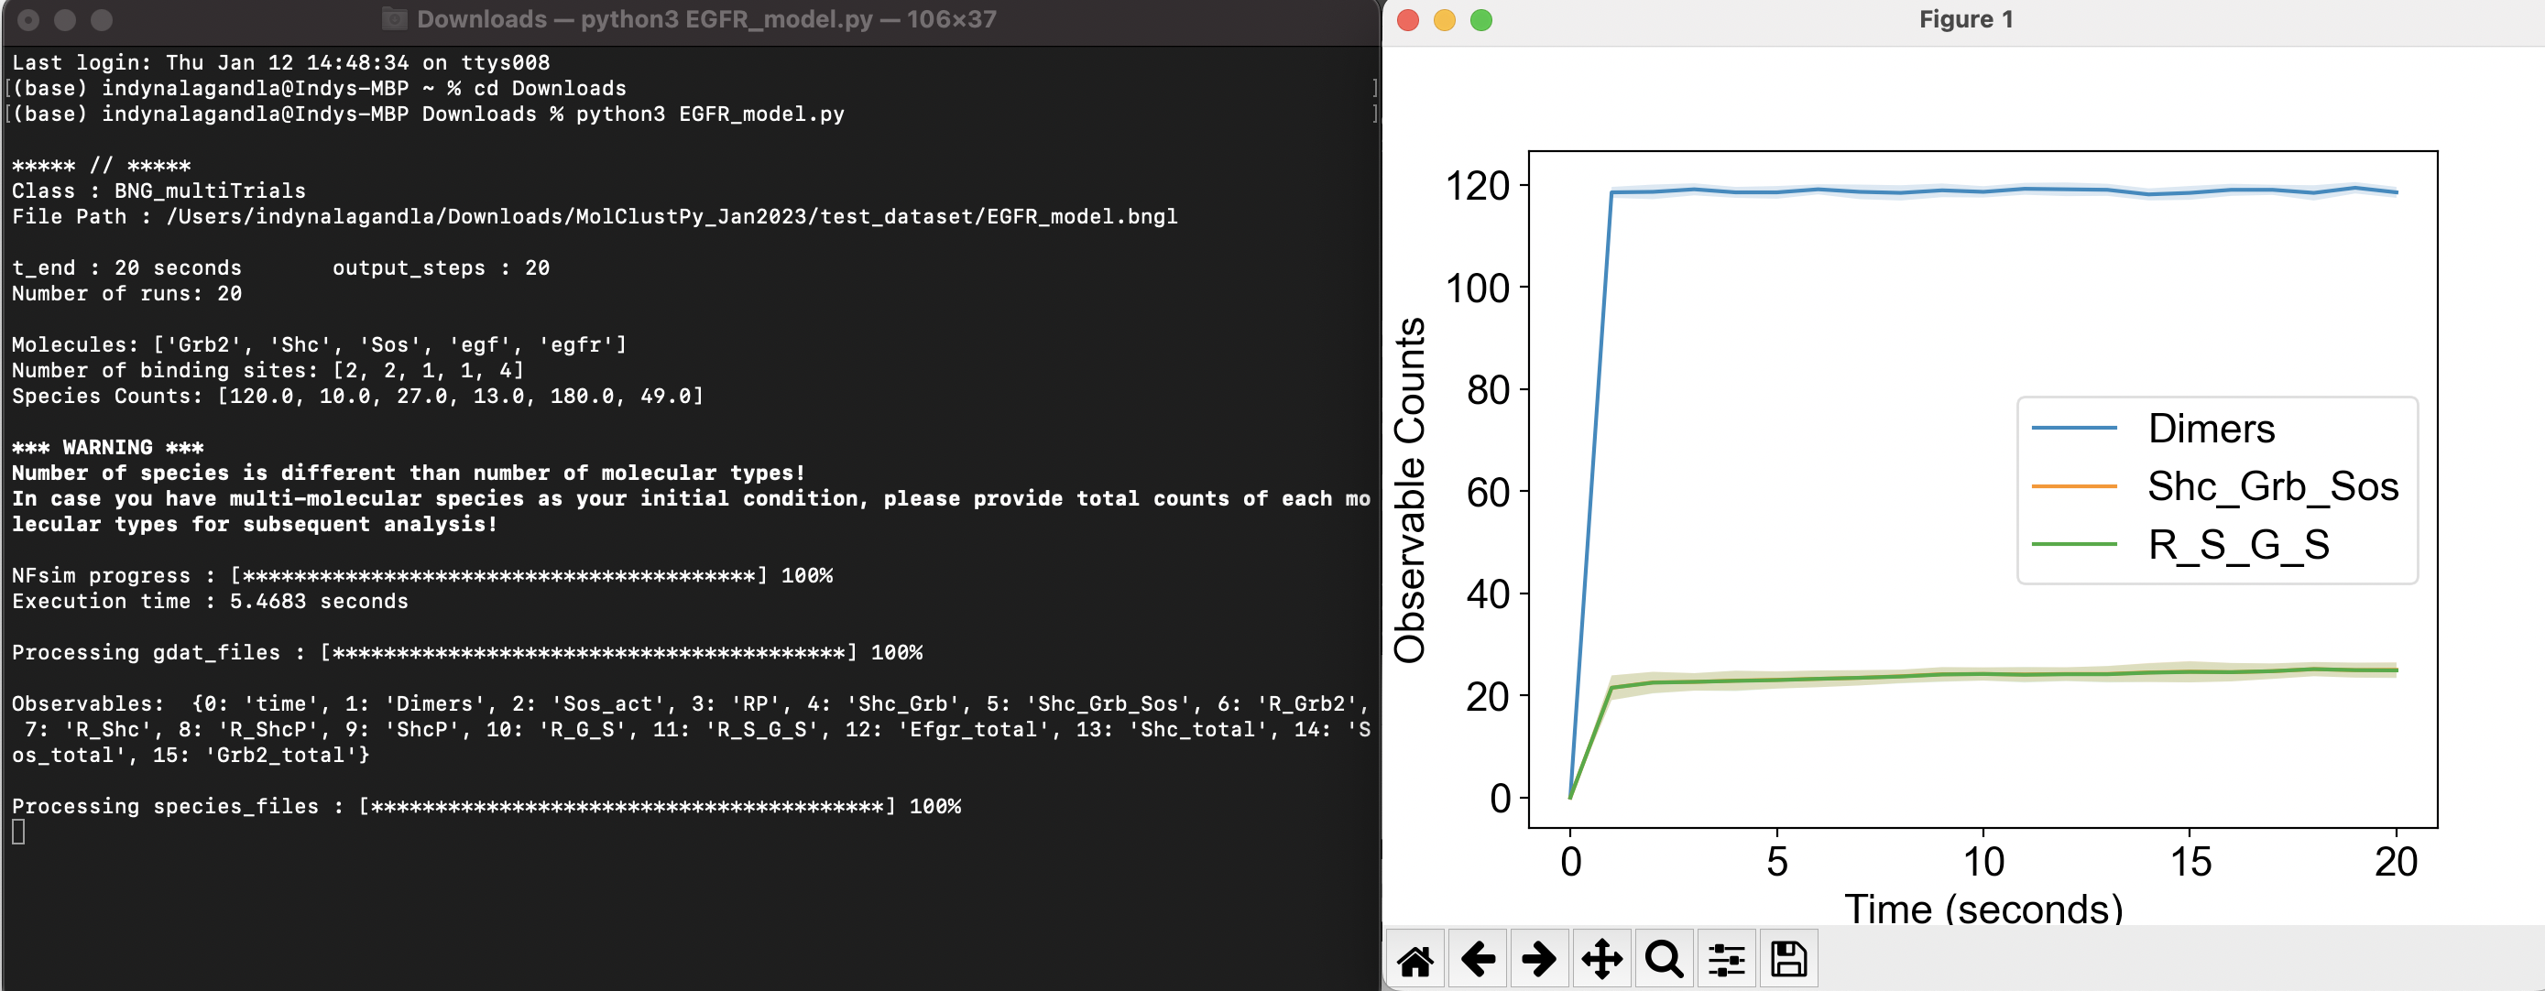The height and width of the screenshot is (991, 2545).
Task: Click the Observable Counts axis label
Action: click(x=1410, y=490)
